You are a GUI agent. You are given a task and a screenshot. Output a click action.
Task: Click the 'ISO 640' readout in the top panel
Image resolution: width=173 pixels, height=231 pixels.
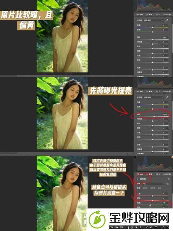[140, 15]
